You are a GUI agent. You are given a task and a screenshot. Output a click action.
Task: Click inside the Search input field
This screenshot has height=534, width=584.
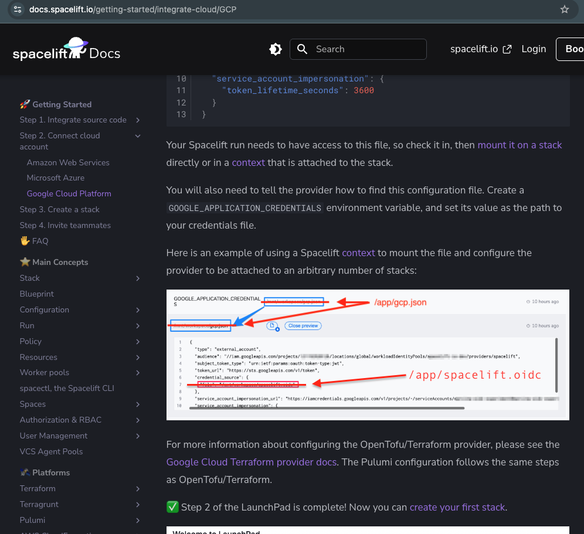pos(364,49)
